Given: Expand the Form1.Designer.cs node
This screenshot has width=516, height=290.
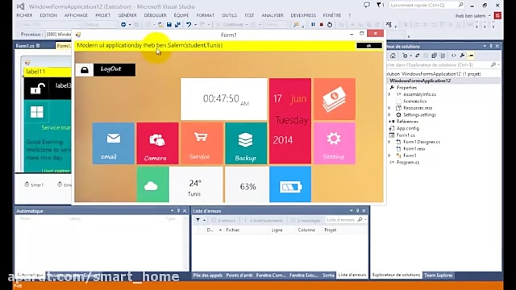Looking at the screenshot, I should [x=389, y=142].
